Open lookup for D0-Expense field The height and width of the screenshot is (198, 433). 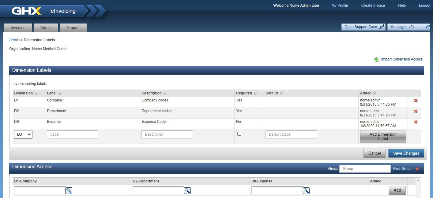(x=306, y=191)
